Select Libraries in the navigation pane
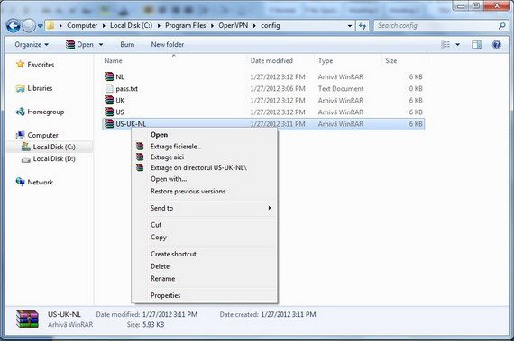The width and height of the screenshot is (514, 341). point(40,88)
